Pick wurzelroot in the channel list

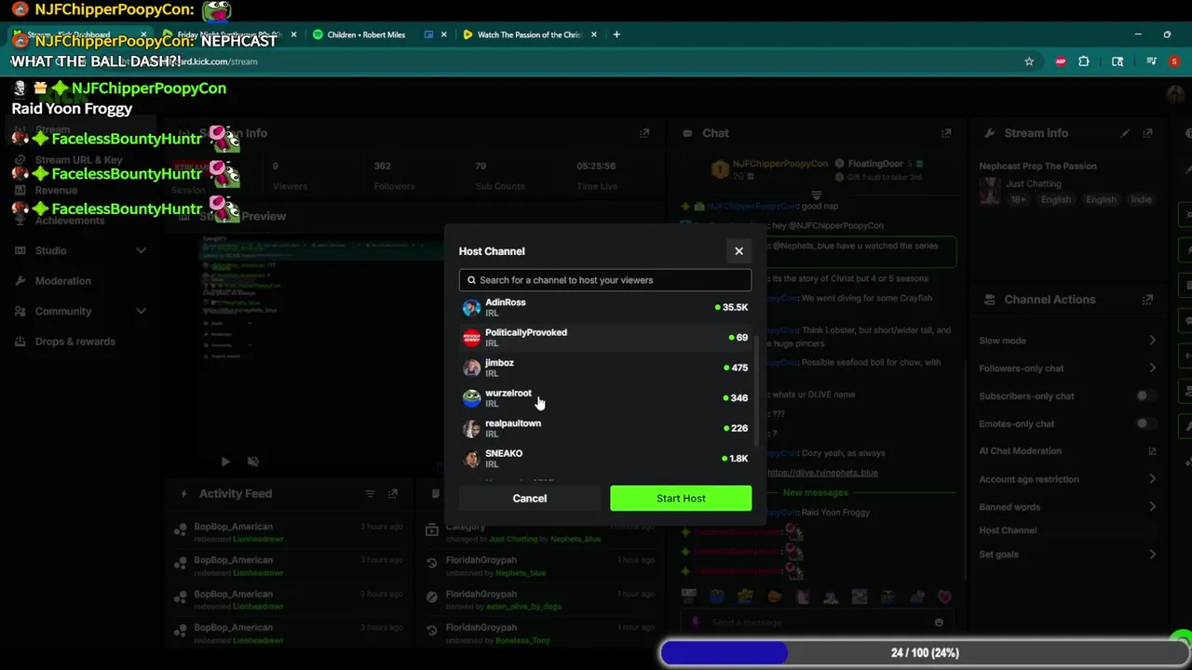pyautogui.click(x=605, y=397)
